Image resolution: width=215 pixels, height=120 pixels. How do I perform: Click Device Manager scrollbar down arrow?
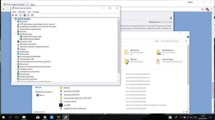[119, 81]
